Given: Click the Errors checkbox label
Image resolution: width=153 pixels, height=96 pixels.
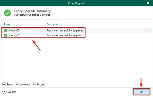Looking at the screenshot, I should [10, 84].
